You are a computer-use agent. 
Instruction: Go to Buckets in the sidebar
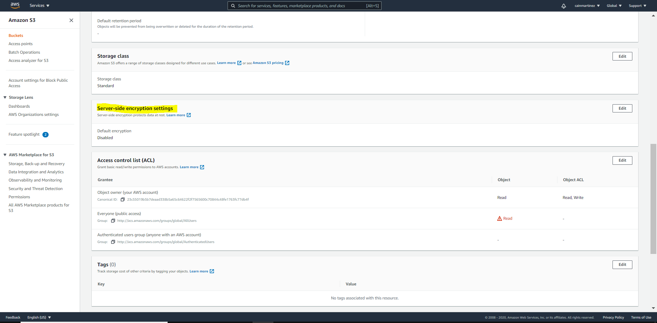[16, 36]
